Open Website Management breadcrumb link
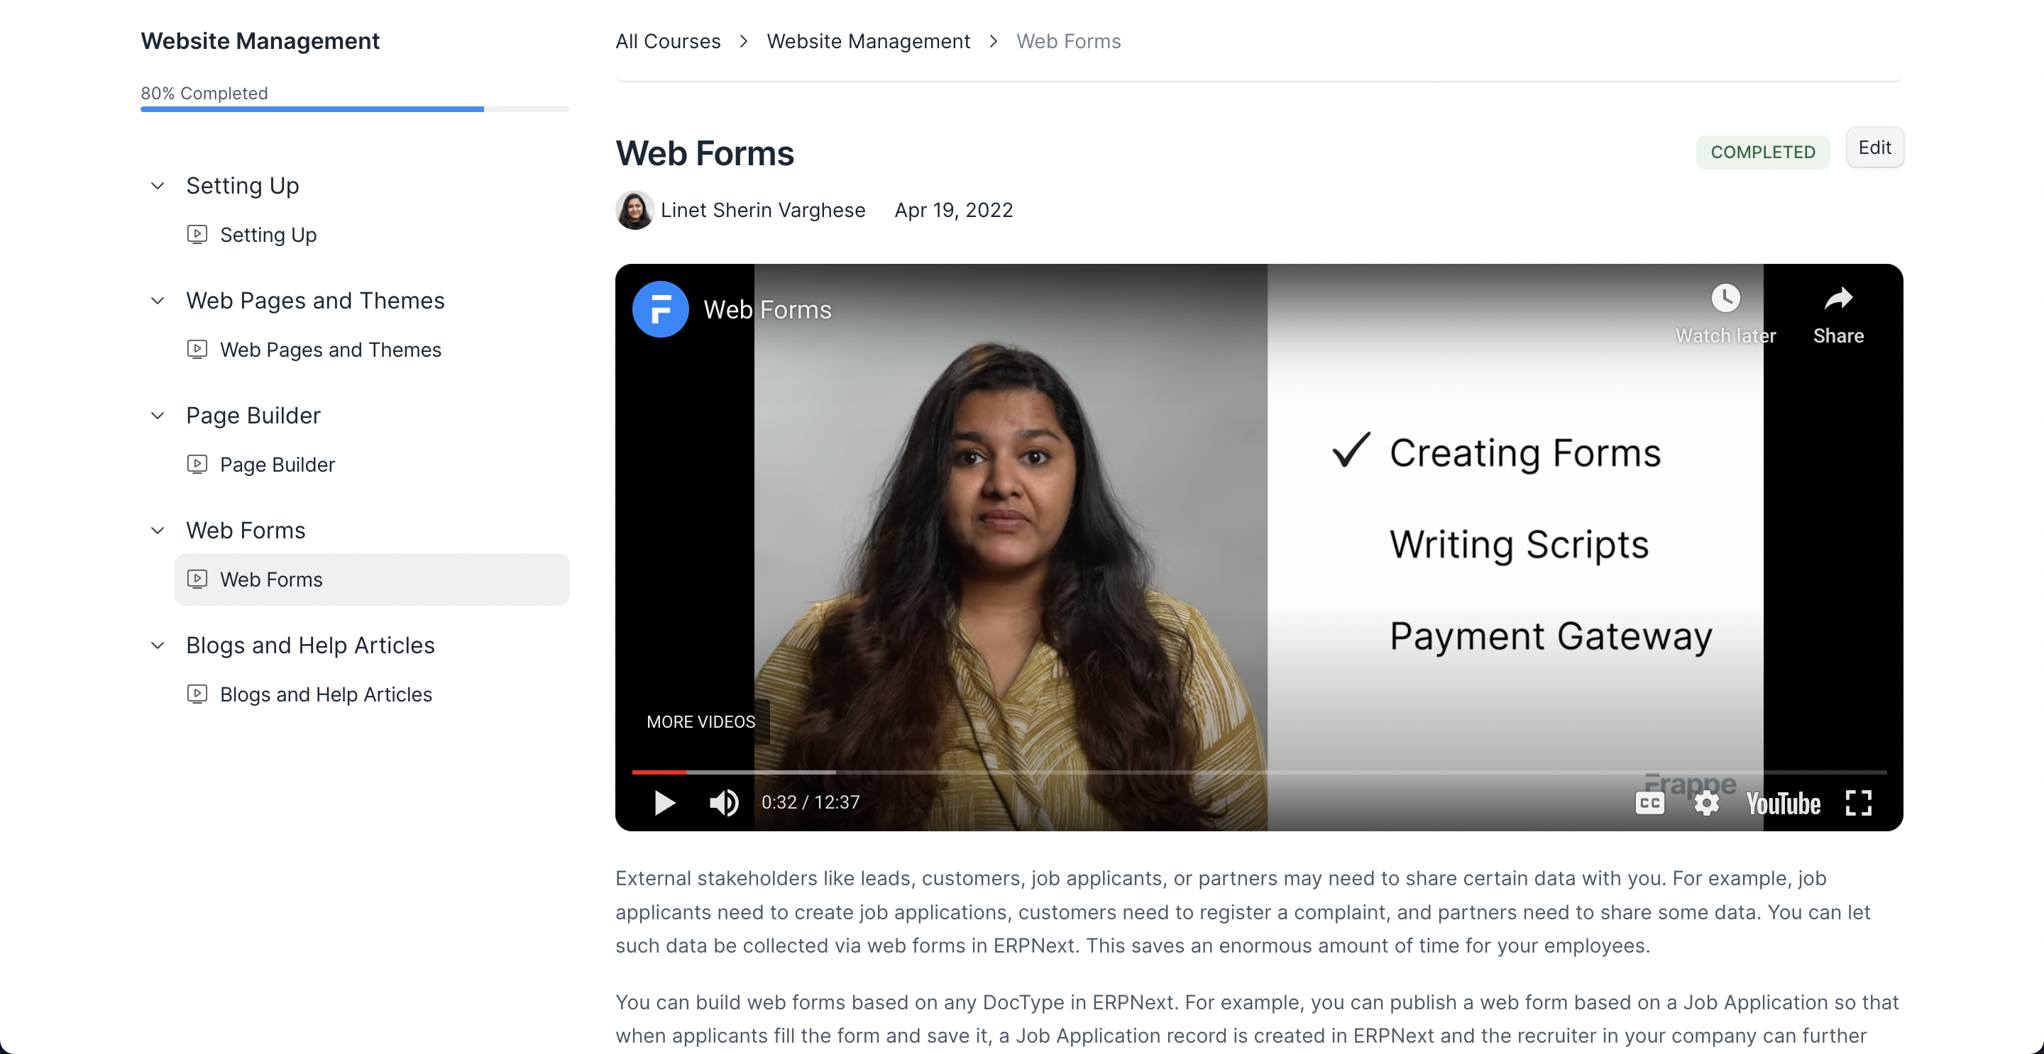The image size is (2044, 1054). pos(868,41)
